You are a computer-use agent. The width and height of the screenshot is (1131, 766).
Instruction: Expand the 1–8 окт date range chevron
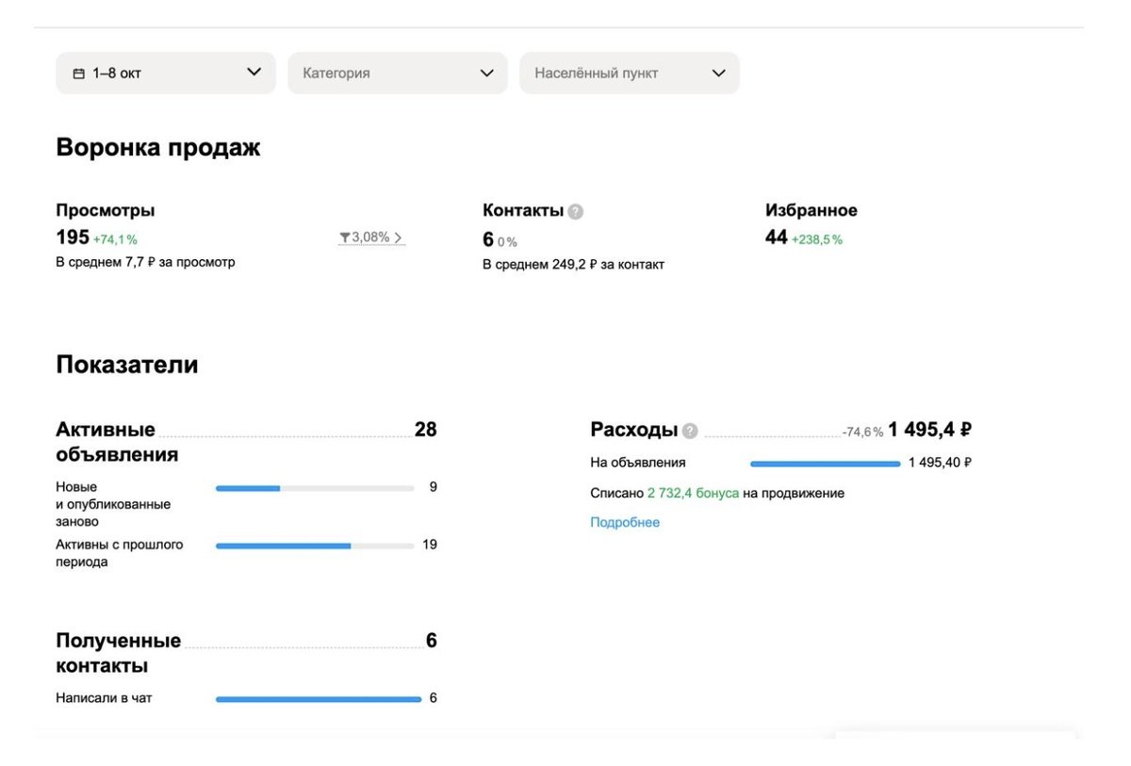pyautogui.click(x=254, y=73)
